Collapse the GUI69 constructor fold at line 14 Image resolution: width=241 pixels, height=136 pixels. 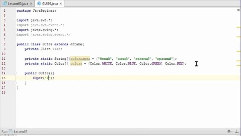click(15, 73)
